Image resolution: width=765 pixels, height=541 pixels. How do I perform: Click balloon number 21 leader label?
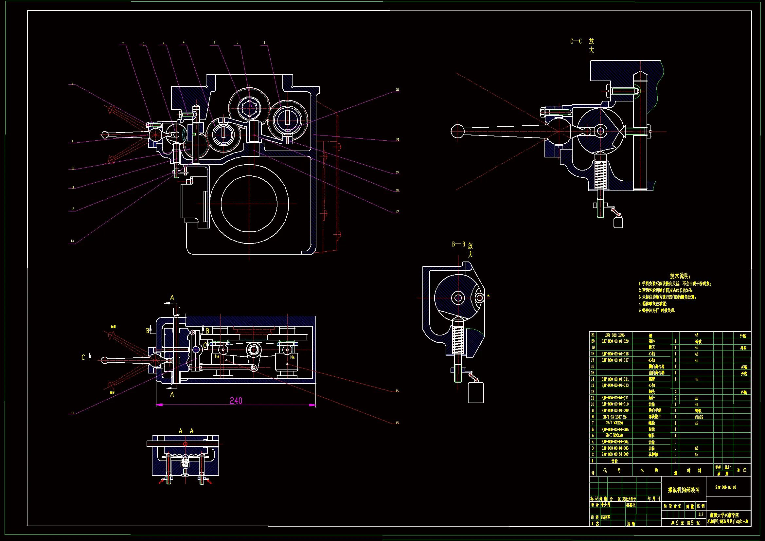tap(397, 89)
